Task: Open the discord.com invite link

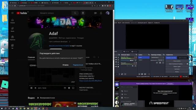Action: click(x=59, y=46)
